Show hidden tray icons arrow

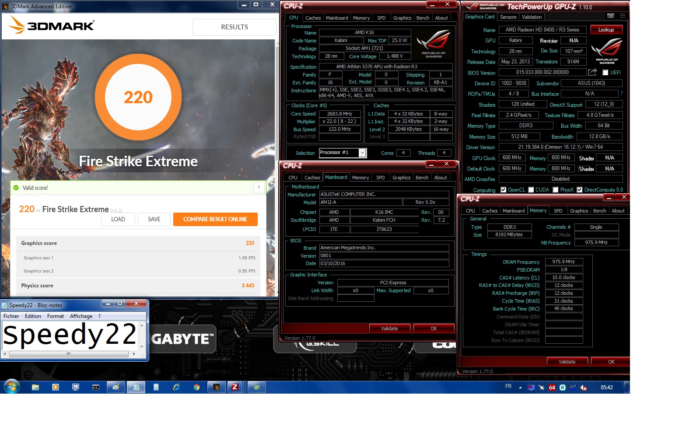click(520, 388)
